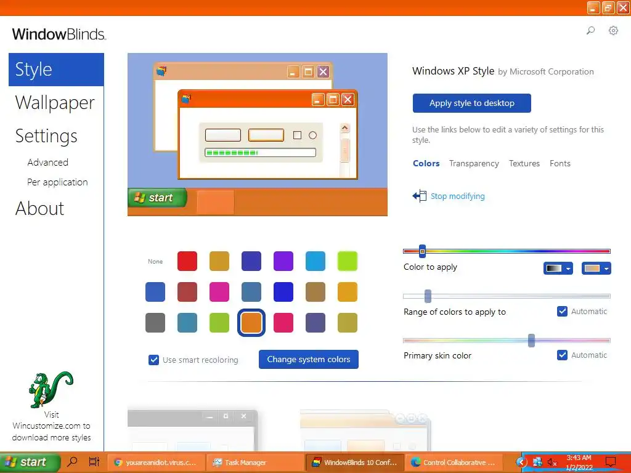This screenshot has width=631, height=473.
Task: Open the taskbar search magnifier icon
Action: point(73,462)
